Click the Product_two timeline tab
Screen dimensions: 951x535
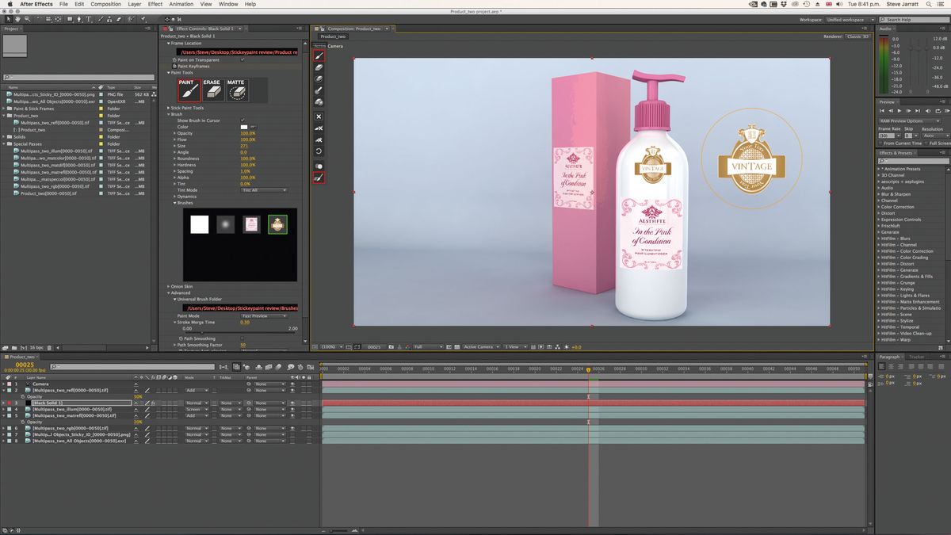coord(22,357)
